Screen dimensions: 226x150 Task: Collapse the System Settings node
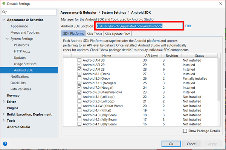[x=8, y=39]
